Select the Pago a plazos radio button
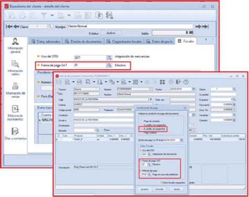Viewport: 249px width, 197px height. tap(141, 133)
